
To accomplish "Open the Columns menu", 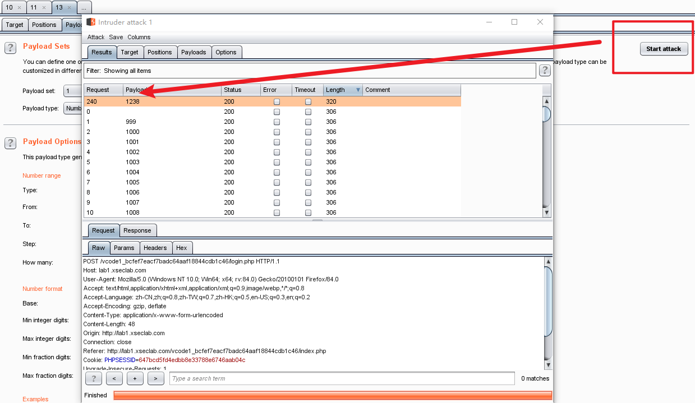I will click(139, 37).
